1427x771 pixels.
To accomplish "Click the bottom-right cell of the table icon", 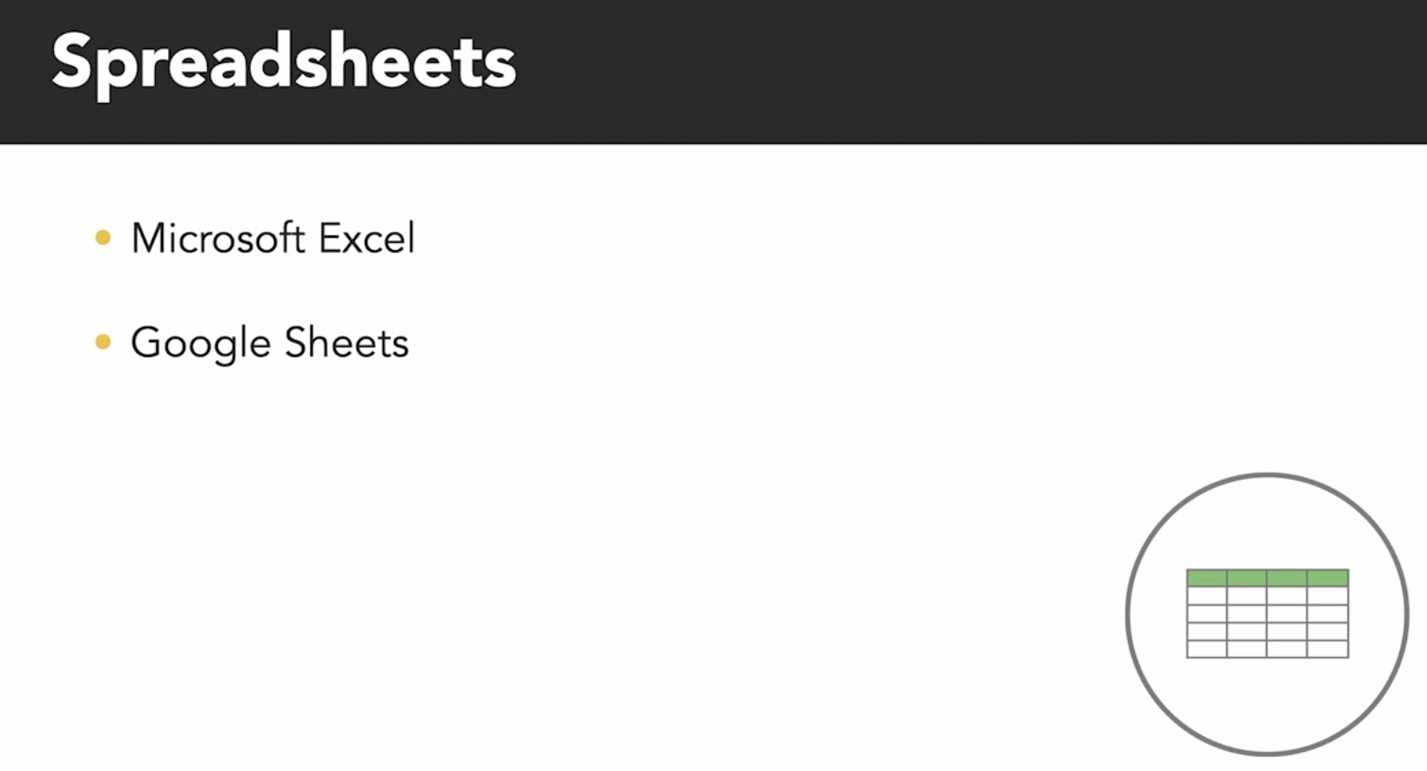I will click(1328, 649).
